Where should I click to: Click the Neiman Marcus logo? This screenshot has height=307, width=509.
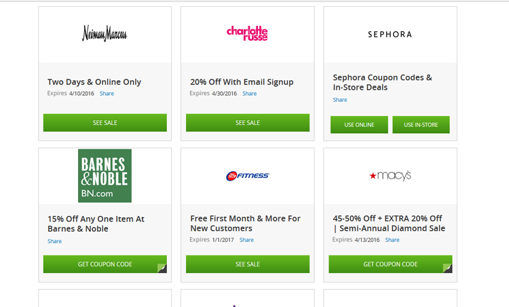click(x=105, y=33)
